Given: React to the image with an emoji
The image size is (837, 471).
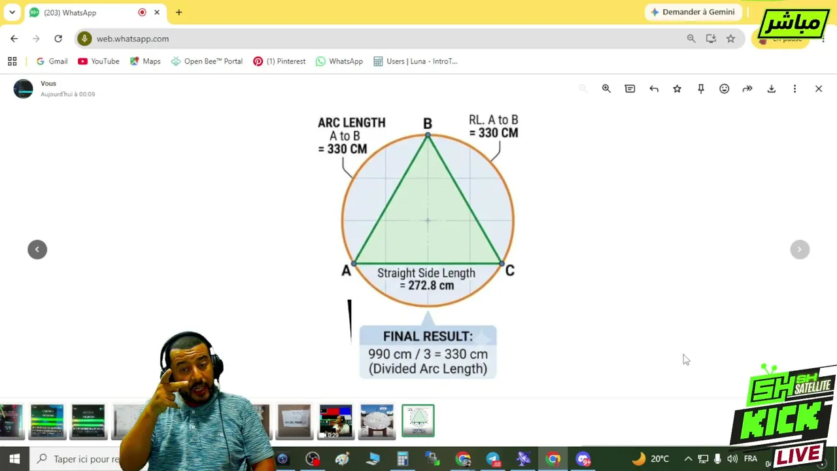Looking at the screenshot, I should click(725, 88).
